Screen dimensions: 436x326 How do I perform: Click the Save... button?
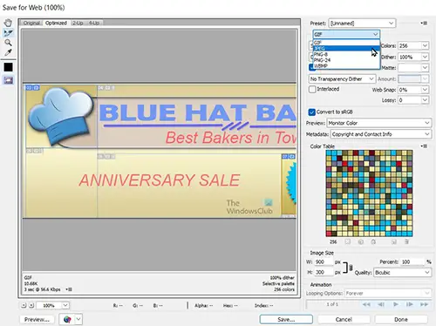pyautogui.click(x=286, y=319)
